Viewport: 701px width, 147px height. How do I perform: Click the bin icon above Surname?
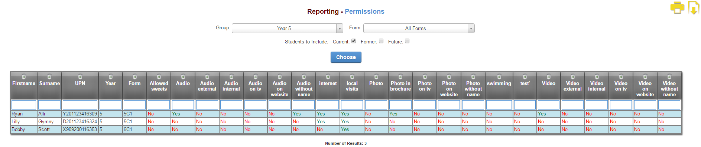pos(49,77)
